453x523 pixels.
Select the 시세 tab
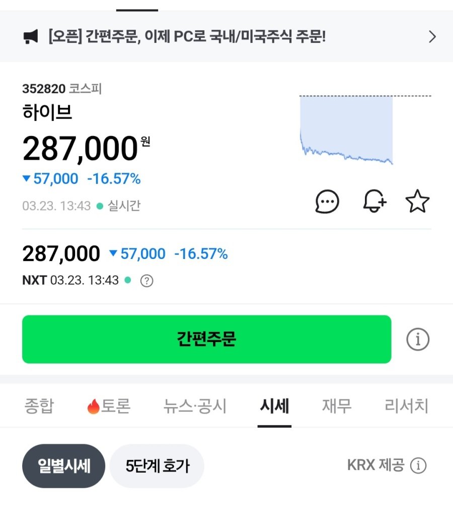pos(274,406)
